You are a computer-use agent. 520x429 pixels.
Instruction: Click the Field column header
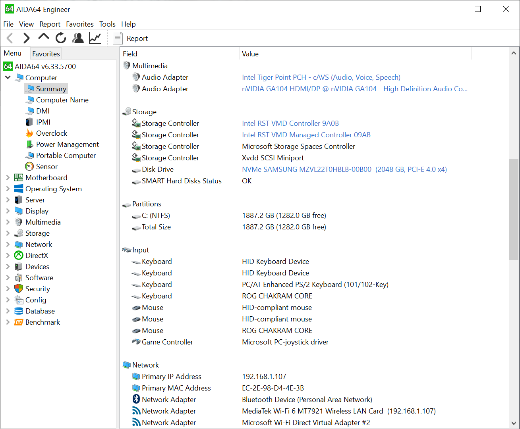tap(180, 54)
